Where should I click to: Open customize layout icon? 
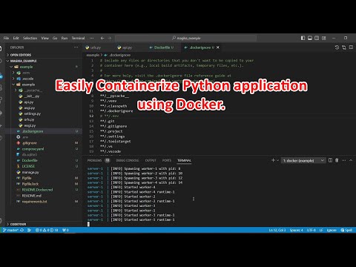[x=324, y=38]
